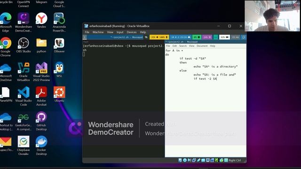Select the python folder on the desktop
The image size is (301, 169).
[41, 45]
